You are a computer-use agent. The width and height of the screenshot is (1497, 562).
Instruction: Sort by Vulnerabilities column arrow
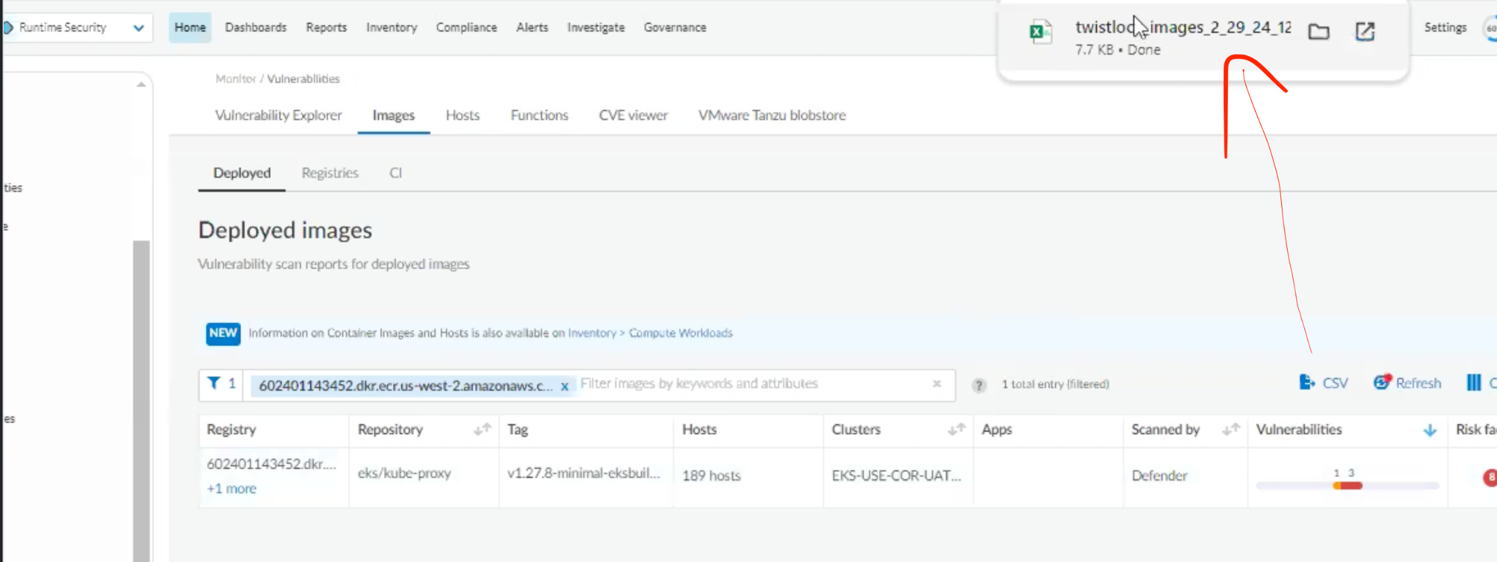coord(1430,430)
